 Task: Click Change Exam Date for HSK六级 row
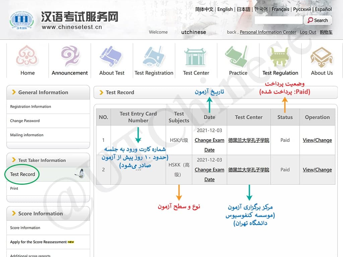[209, 145]
